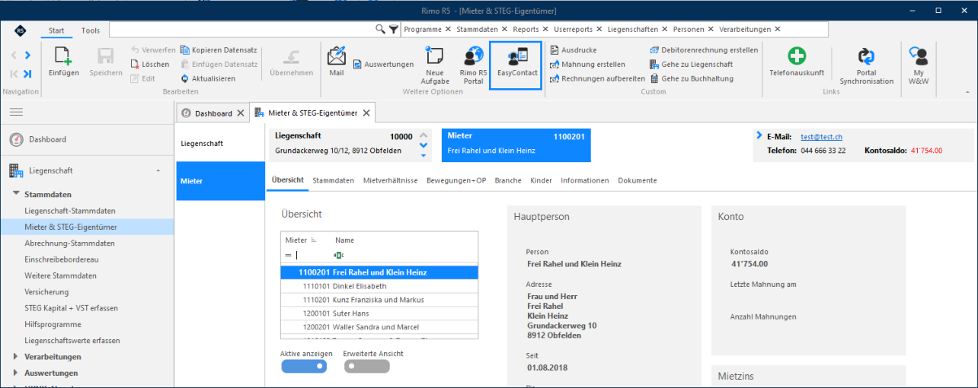Click the top search input field
The width and height of the screenshot is (978, 388).
point(243,29)
